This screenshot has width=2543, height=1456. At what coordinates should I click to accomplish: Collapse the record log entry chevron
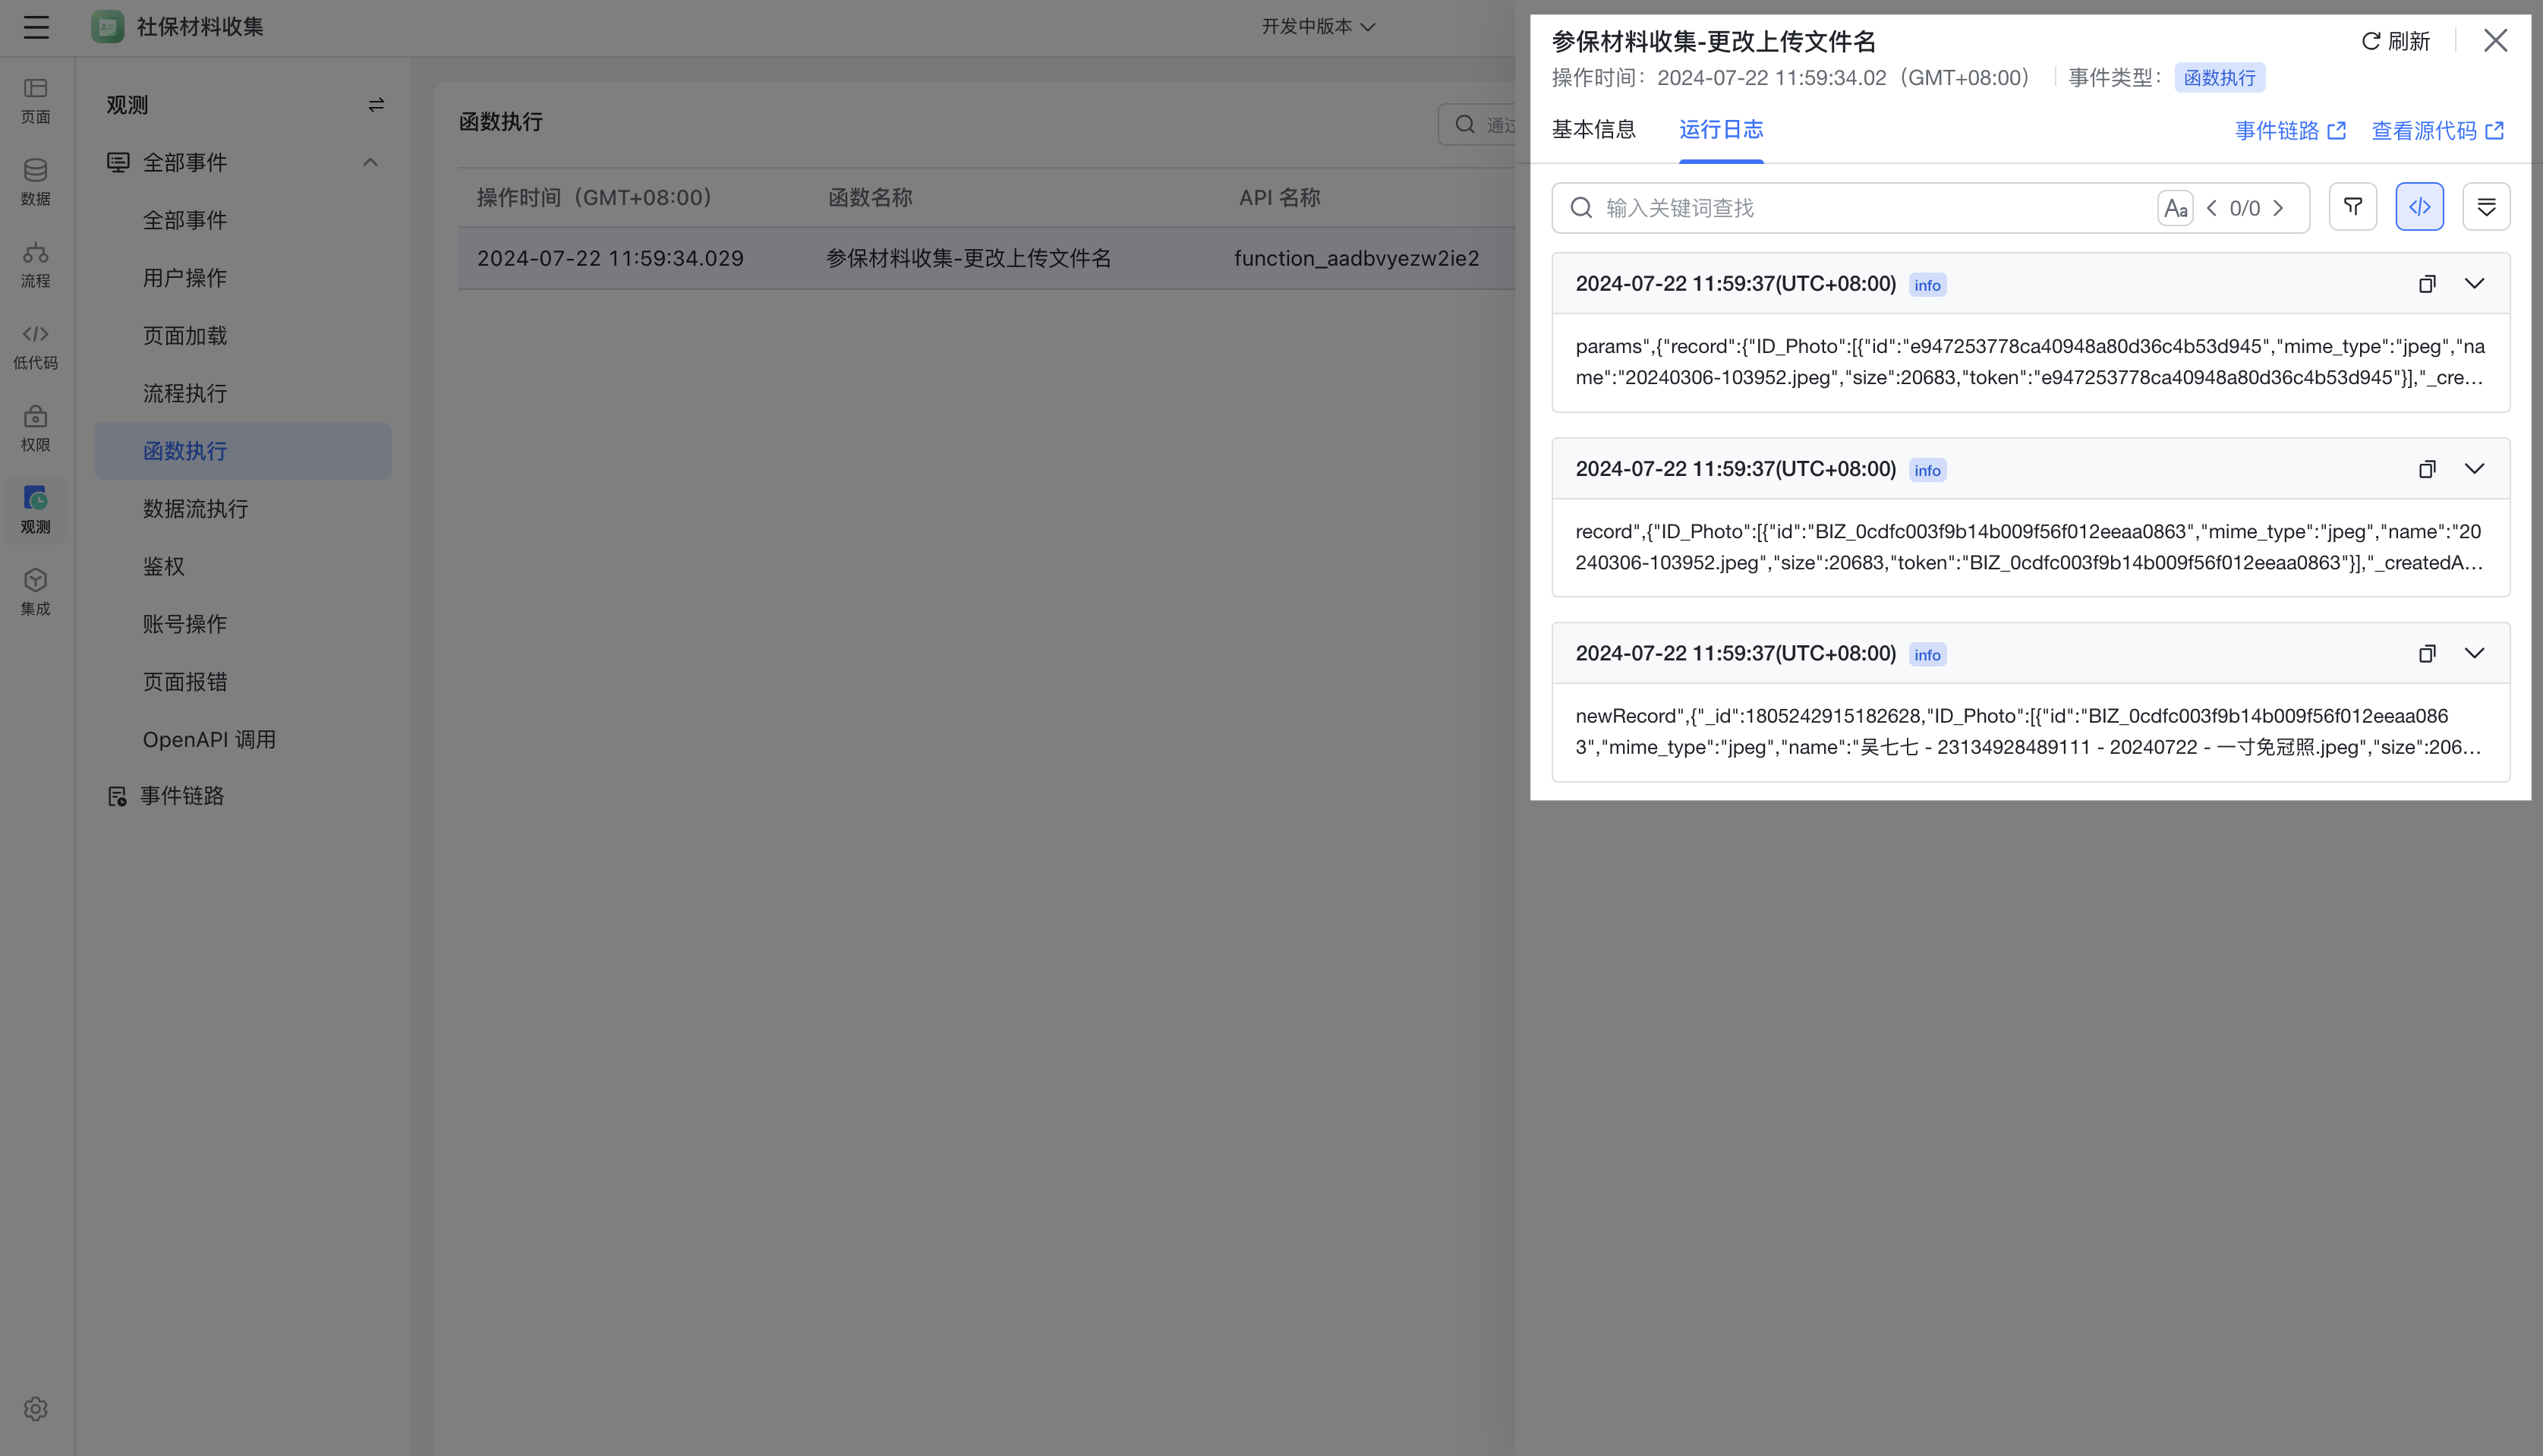point(2475,469)
